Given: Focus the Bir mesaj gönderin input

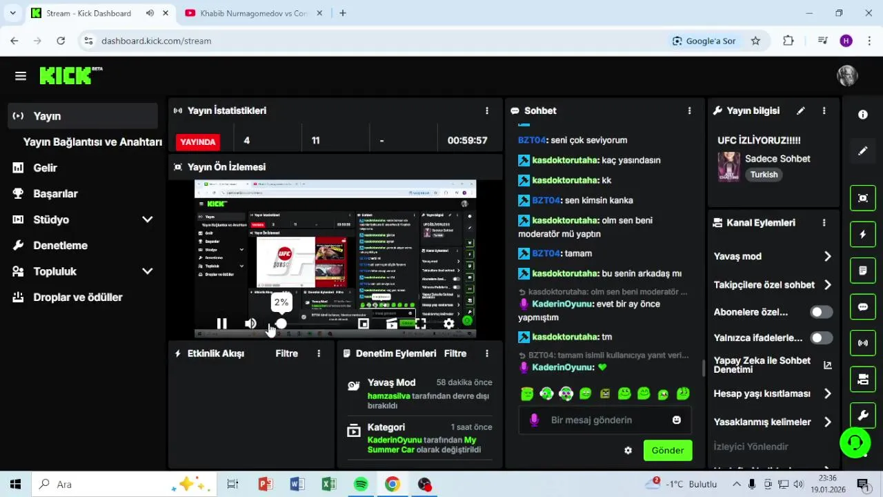Looking at the screenshot, I should pos(604,420).
